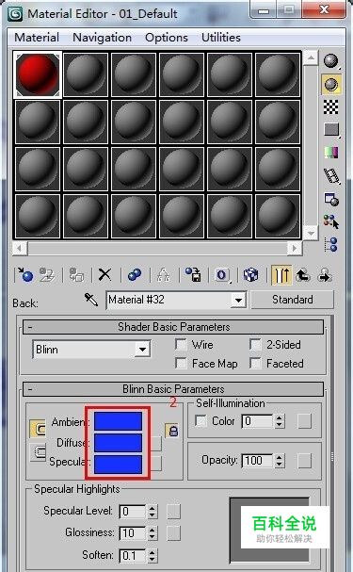Click the Soften spinner arrows
Screen dimensions: 353x572
(152, 556)
